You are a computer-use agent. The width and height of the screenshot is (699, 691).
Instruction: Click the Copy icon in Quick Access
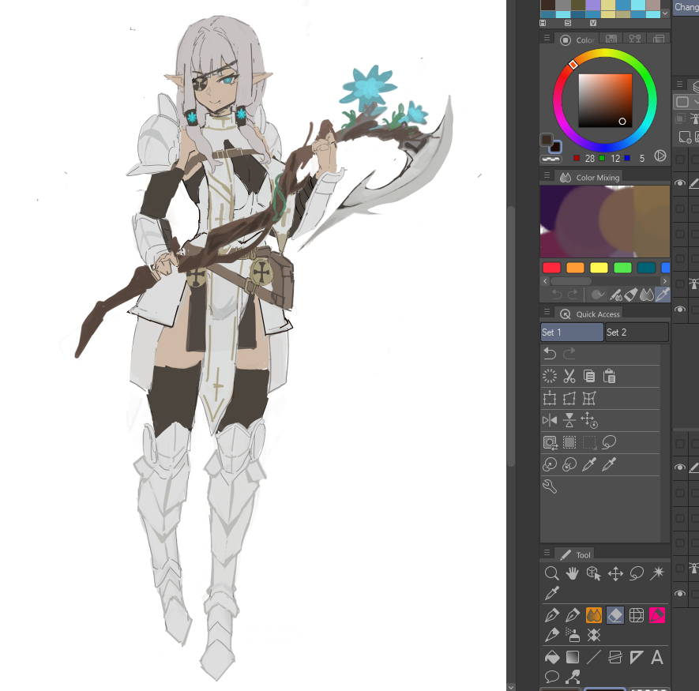pos(589,376)
